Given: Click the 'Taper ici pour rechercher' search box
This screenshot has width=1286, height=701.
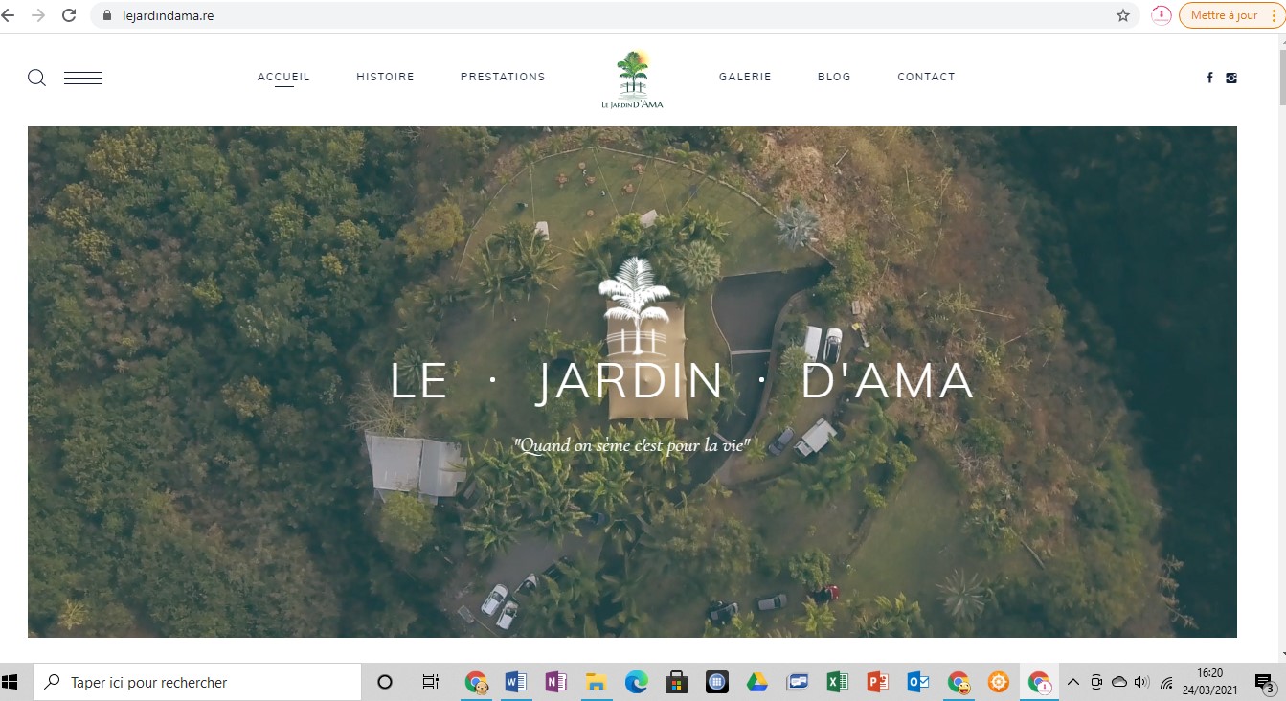Looking at the screenshot, I should 198,683.
